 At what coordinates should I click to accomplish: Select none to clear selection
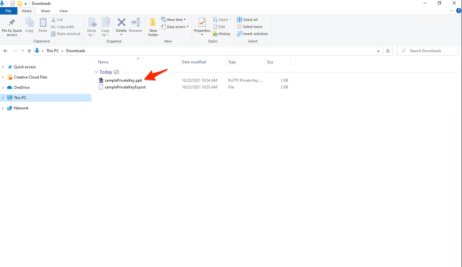pyautogui.click(x=250, y=26)
